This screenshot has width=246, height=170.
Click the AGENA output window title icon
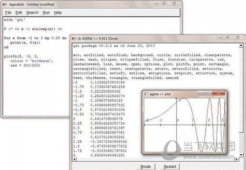click(x=74, y=38)
